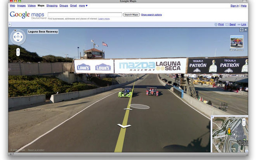This screenshot has height=160, width=256.
Task: Pan Street View right with compass arrow
Action: pos(21,37)
